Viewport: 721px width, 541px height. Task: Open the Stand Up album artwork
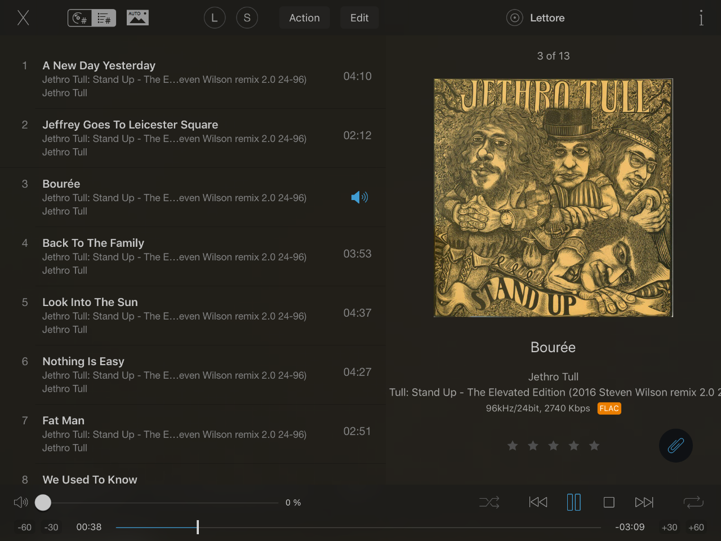click(x=553, y=198)
